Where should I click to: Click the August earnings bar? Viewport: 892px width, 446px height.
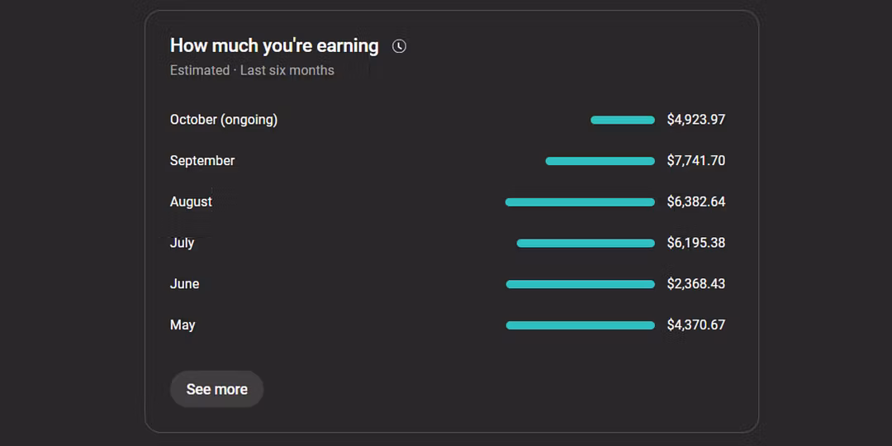[580, 202]
